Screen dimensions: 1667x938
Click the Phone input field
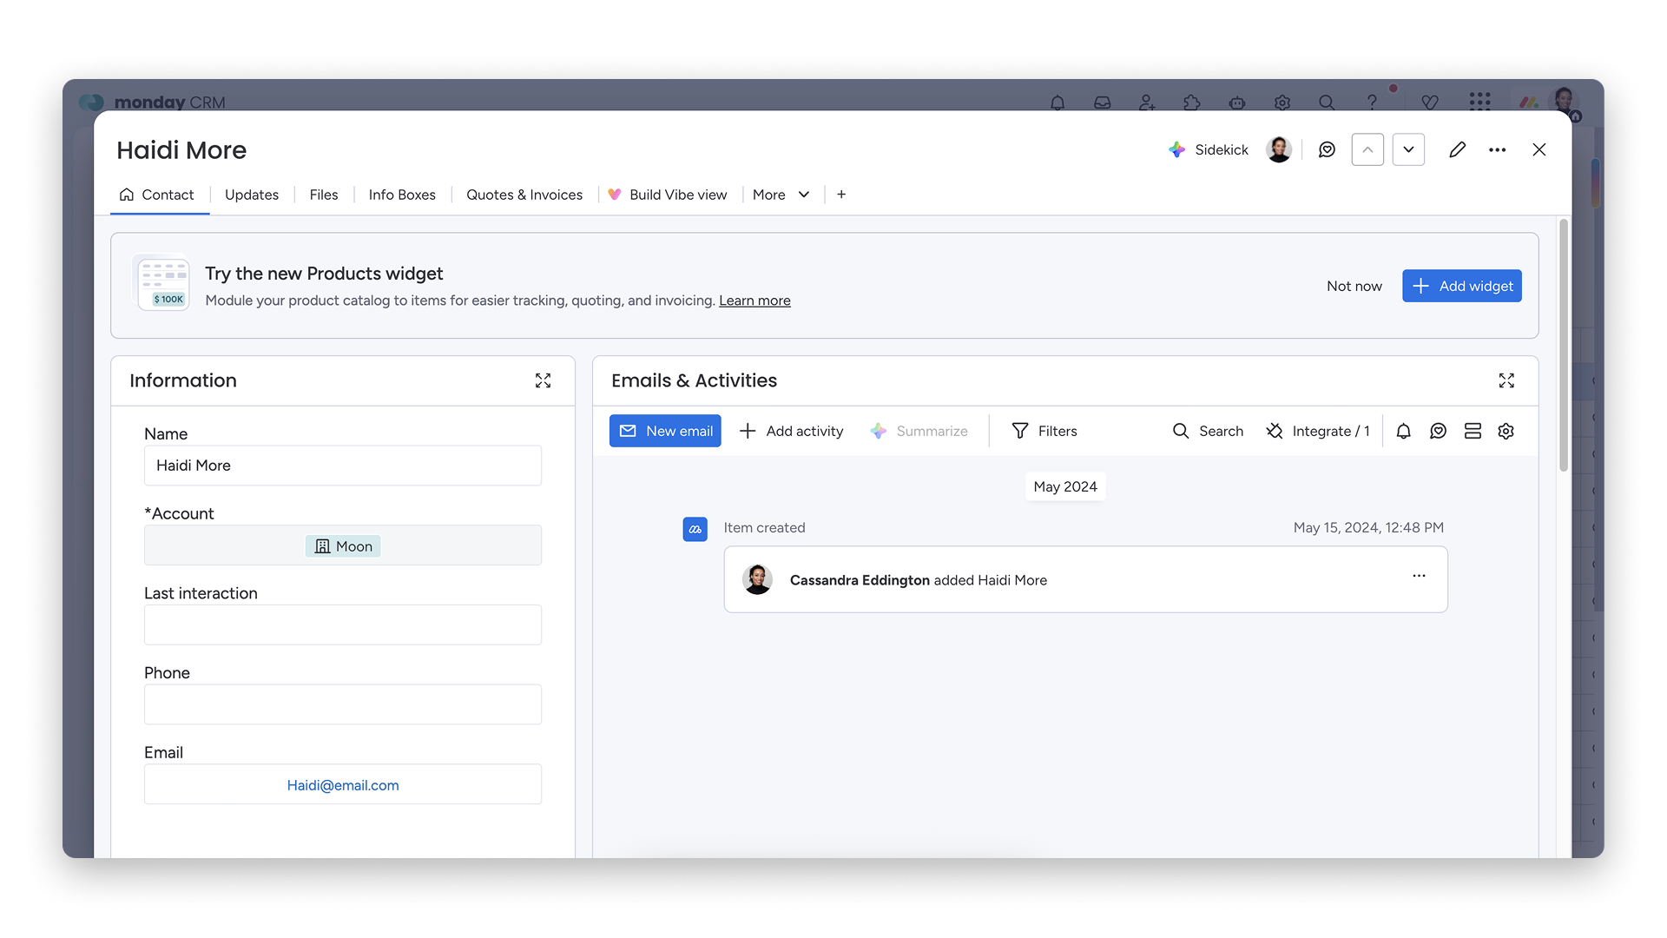click(343, 704)
